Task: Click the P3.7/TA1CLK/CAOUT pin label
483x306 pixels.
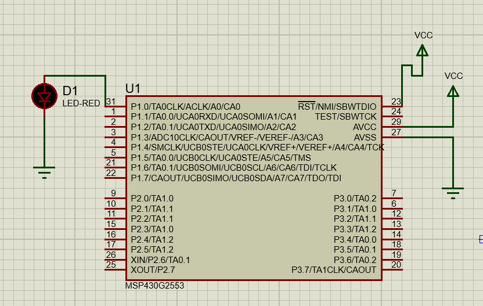Action: coord(334,270)
